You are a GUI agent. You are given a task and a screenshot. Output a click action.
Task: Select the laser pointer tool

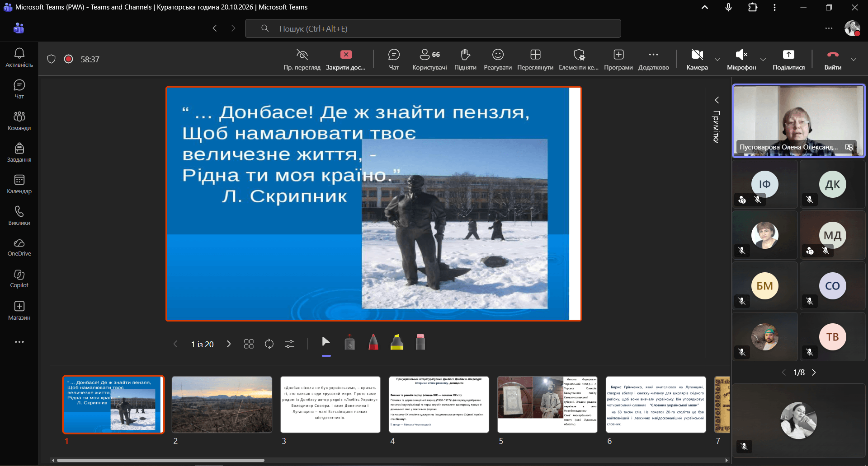(x=349, y=342)
